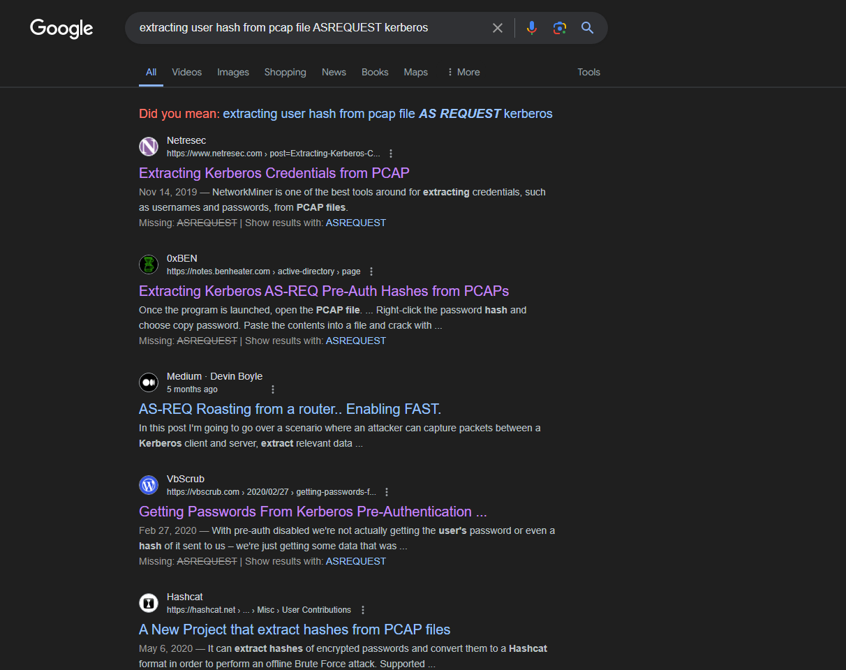Screen dimensions: 846x670
Task: Click the Netresec site favicon
Action: 149,147
